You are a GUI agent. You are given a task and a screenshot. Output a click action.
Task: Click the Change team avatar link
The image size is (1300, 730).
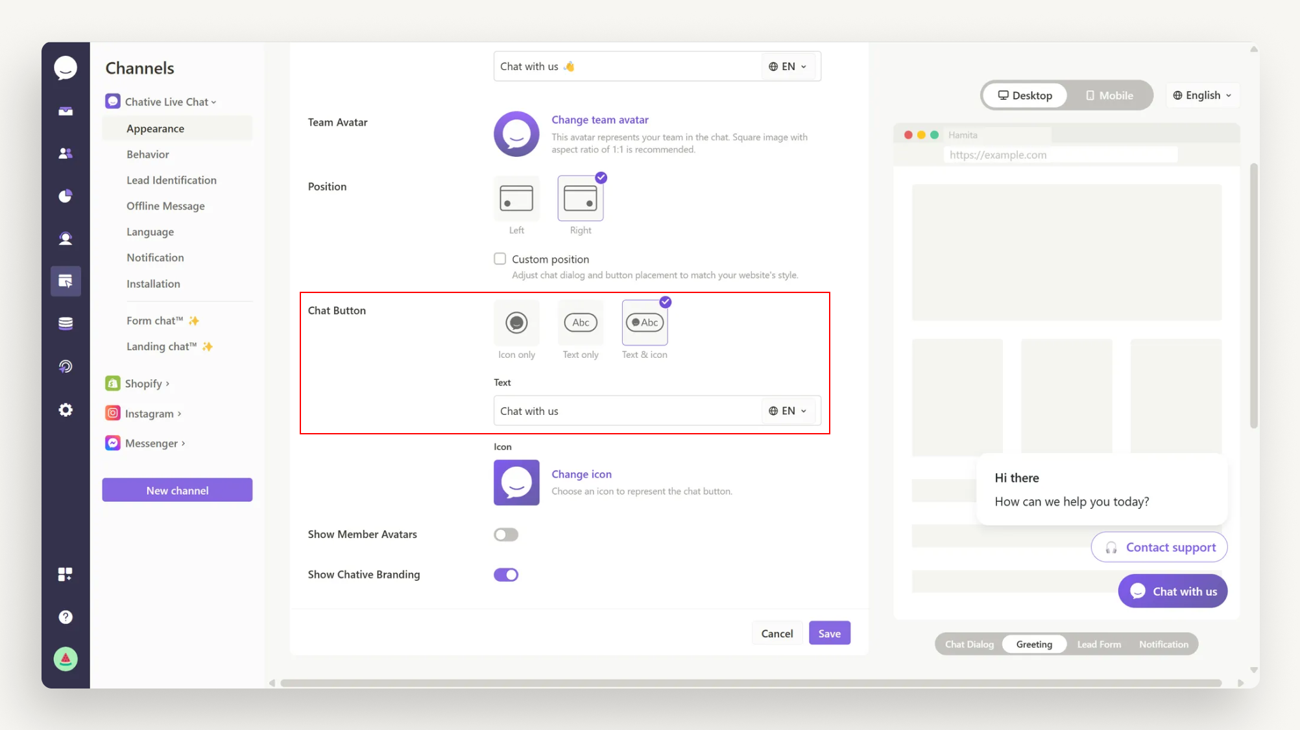(x=599, y=119)
